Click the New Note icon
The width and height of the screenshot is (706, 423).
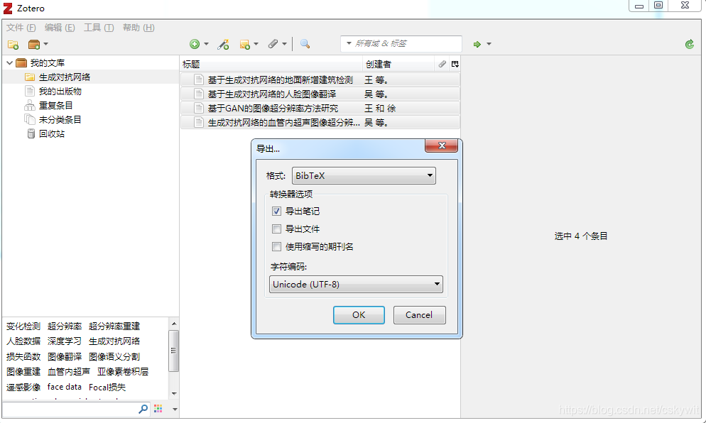(x=244, y=44)
